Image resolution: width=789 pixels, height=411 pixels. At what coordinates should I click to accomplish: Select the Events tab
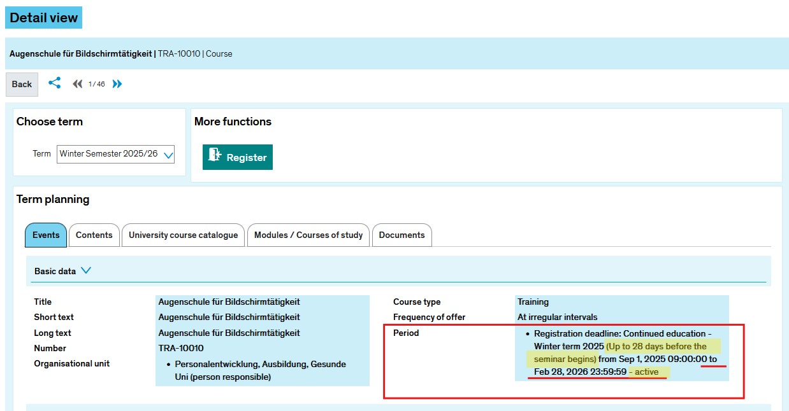(x=46, y=235)
